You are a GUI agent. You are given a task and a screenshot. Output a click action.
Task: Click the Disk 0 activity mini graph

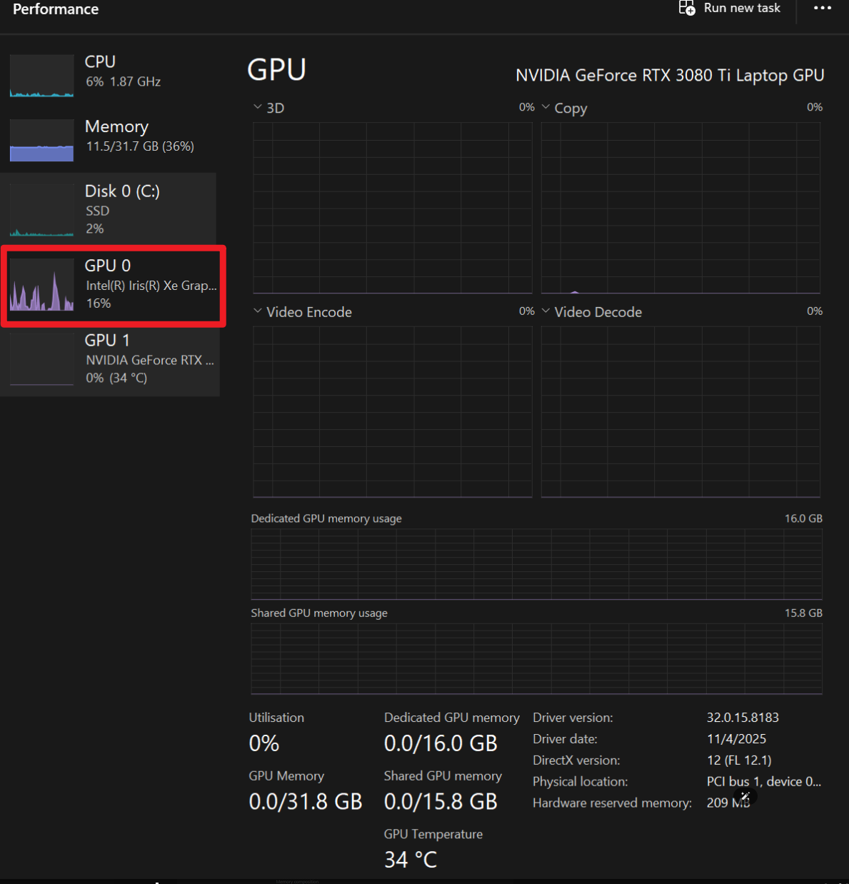41,211
